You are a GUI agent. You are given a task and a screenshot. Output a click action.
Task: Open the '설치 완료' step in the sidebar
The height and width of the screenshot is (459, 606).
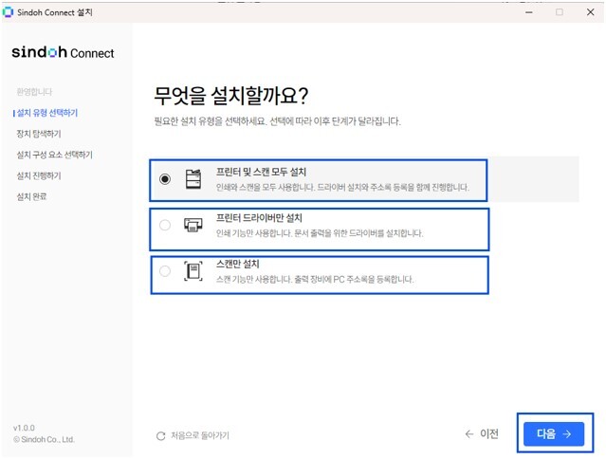[x=31, y=196]
